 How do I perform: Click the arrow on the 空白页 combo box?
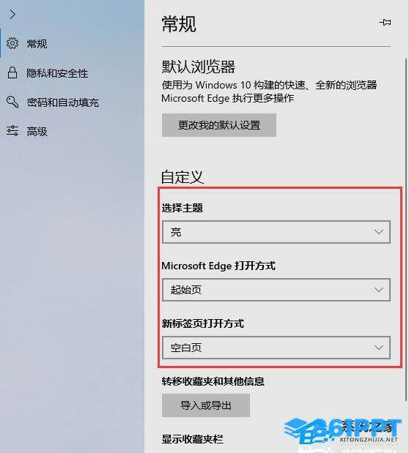(379, 348)
